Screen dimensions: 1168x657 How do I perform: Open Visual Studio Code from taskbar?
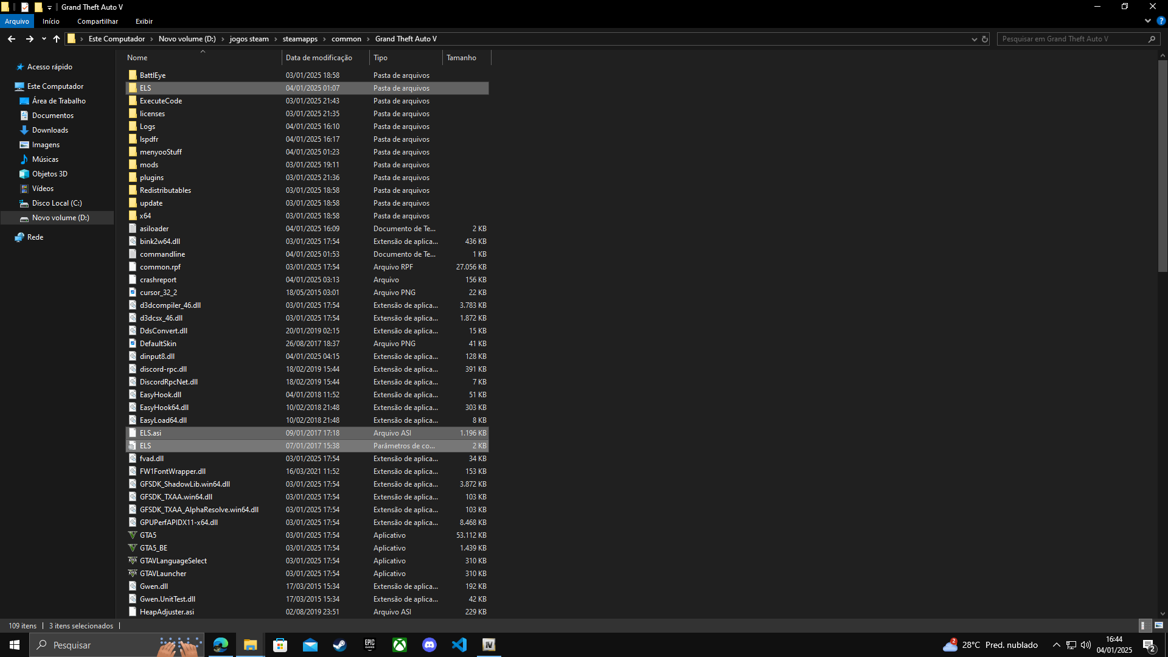pyautogui.click(x=459, y=645)
